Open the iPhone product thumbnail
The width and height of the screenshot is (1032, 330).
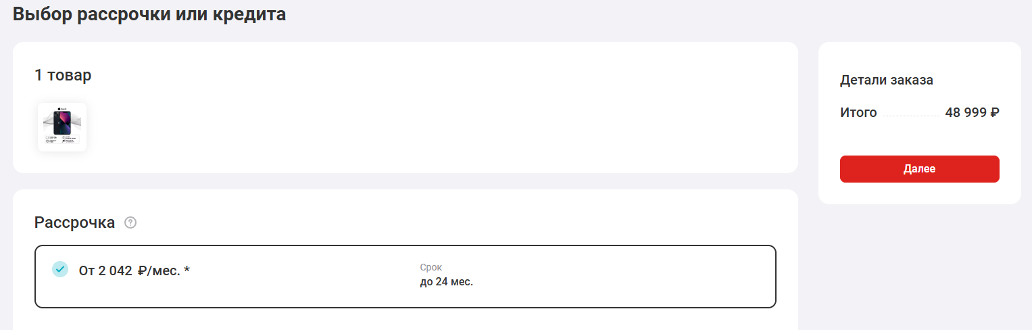(x=62, y=127)
